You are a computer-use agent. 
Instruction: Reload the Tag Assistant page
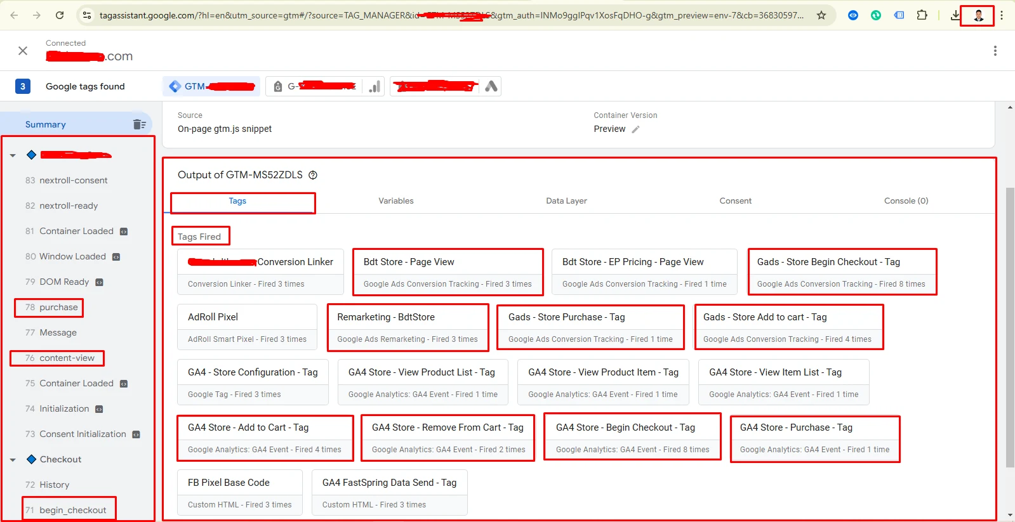pyautogui.click(x=60, y=15)
